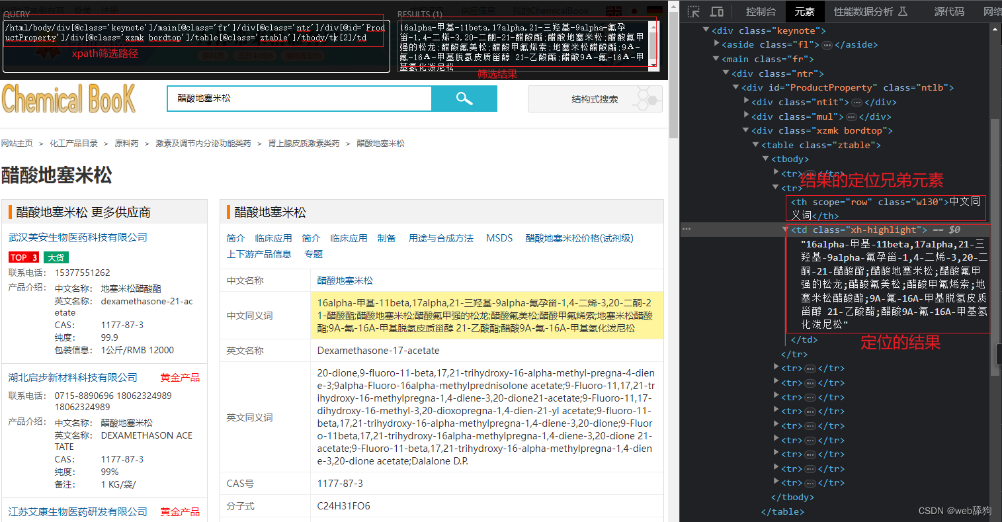Click the ellipsis badge in div class mul
1002x522 pixels.
tap(852, 117)
